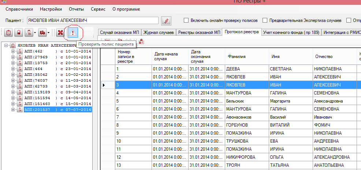The image size is (361, 170).
Task: Click the person card icon in protocol toolbar
Action: tap(141, 41)
